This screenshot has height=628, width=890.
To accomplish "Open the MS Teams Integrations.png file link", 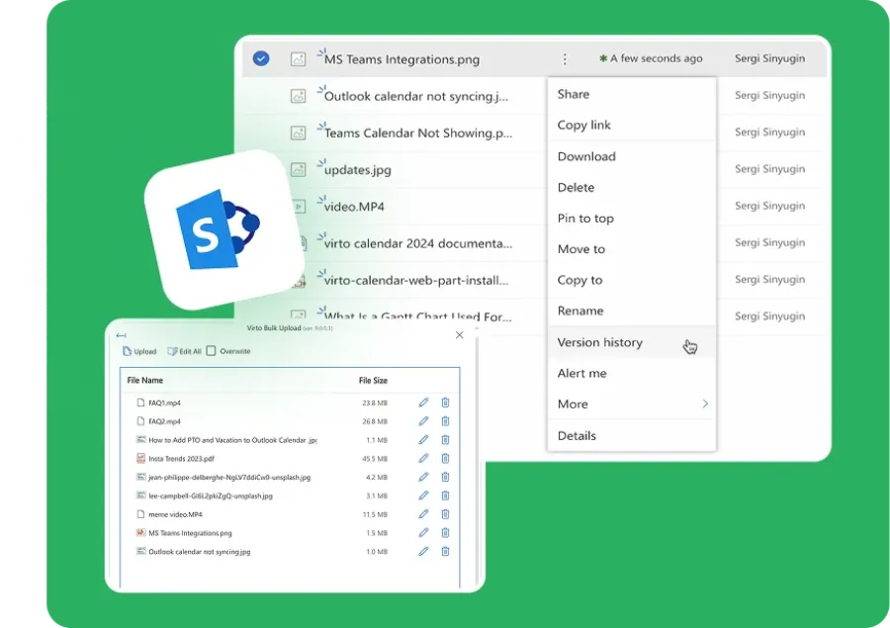I will point(401,59).
